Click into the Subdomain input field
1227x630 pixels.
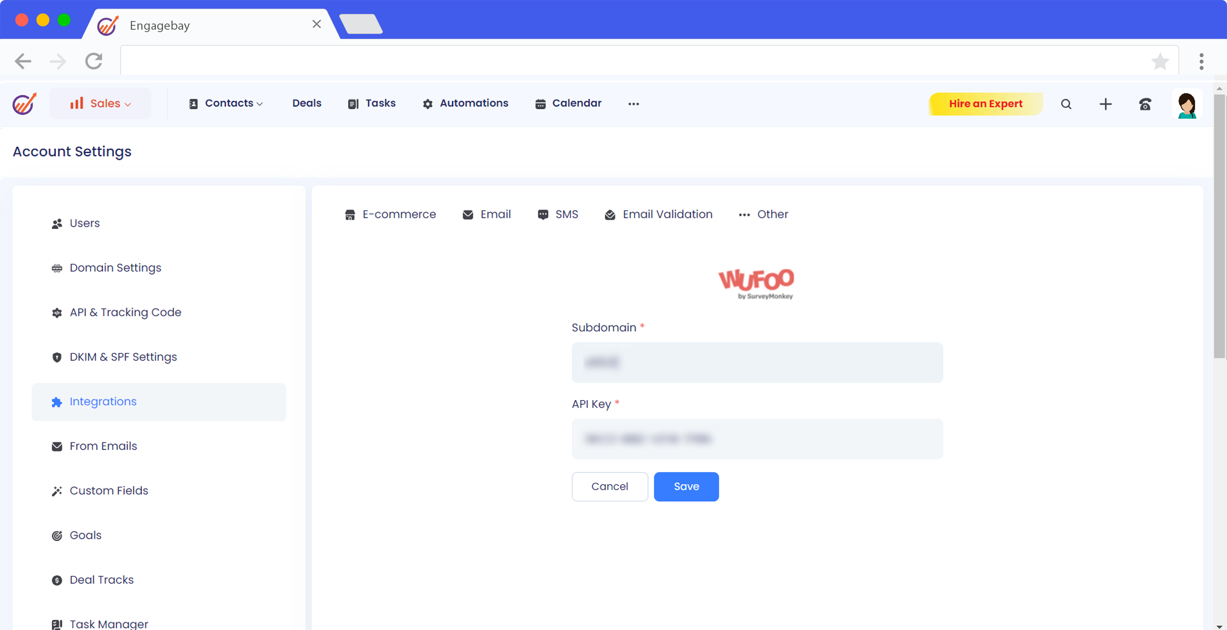tap(757, 363)
